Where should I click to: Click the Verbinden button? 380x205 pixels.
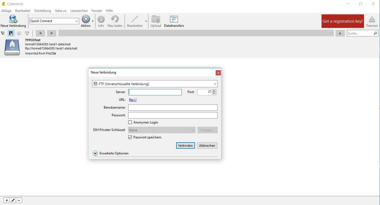pos(186,146)
